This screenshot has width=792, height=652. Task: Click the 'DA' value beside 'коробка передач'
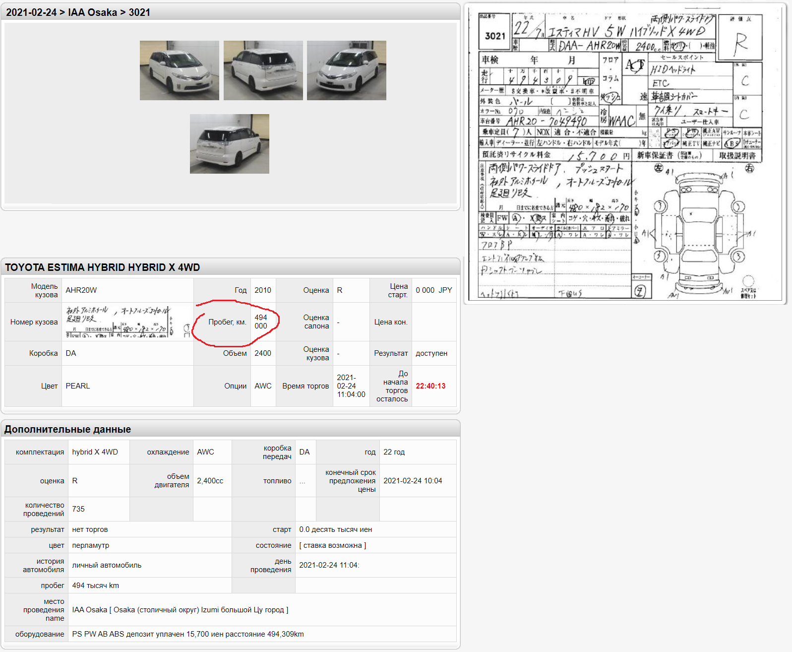(305, 452)
